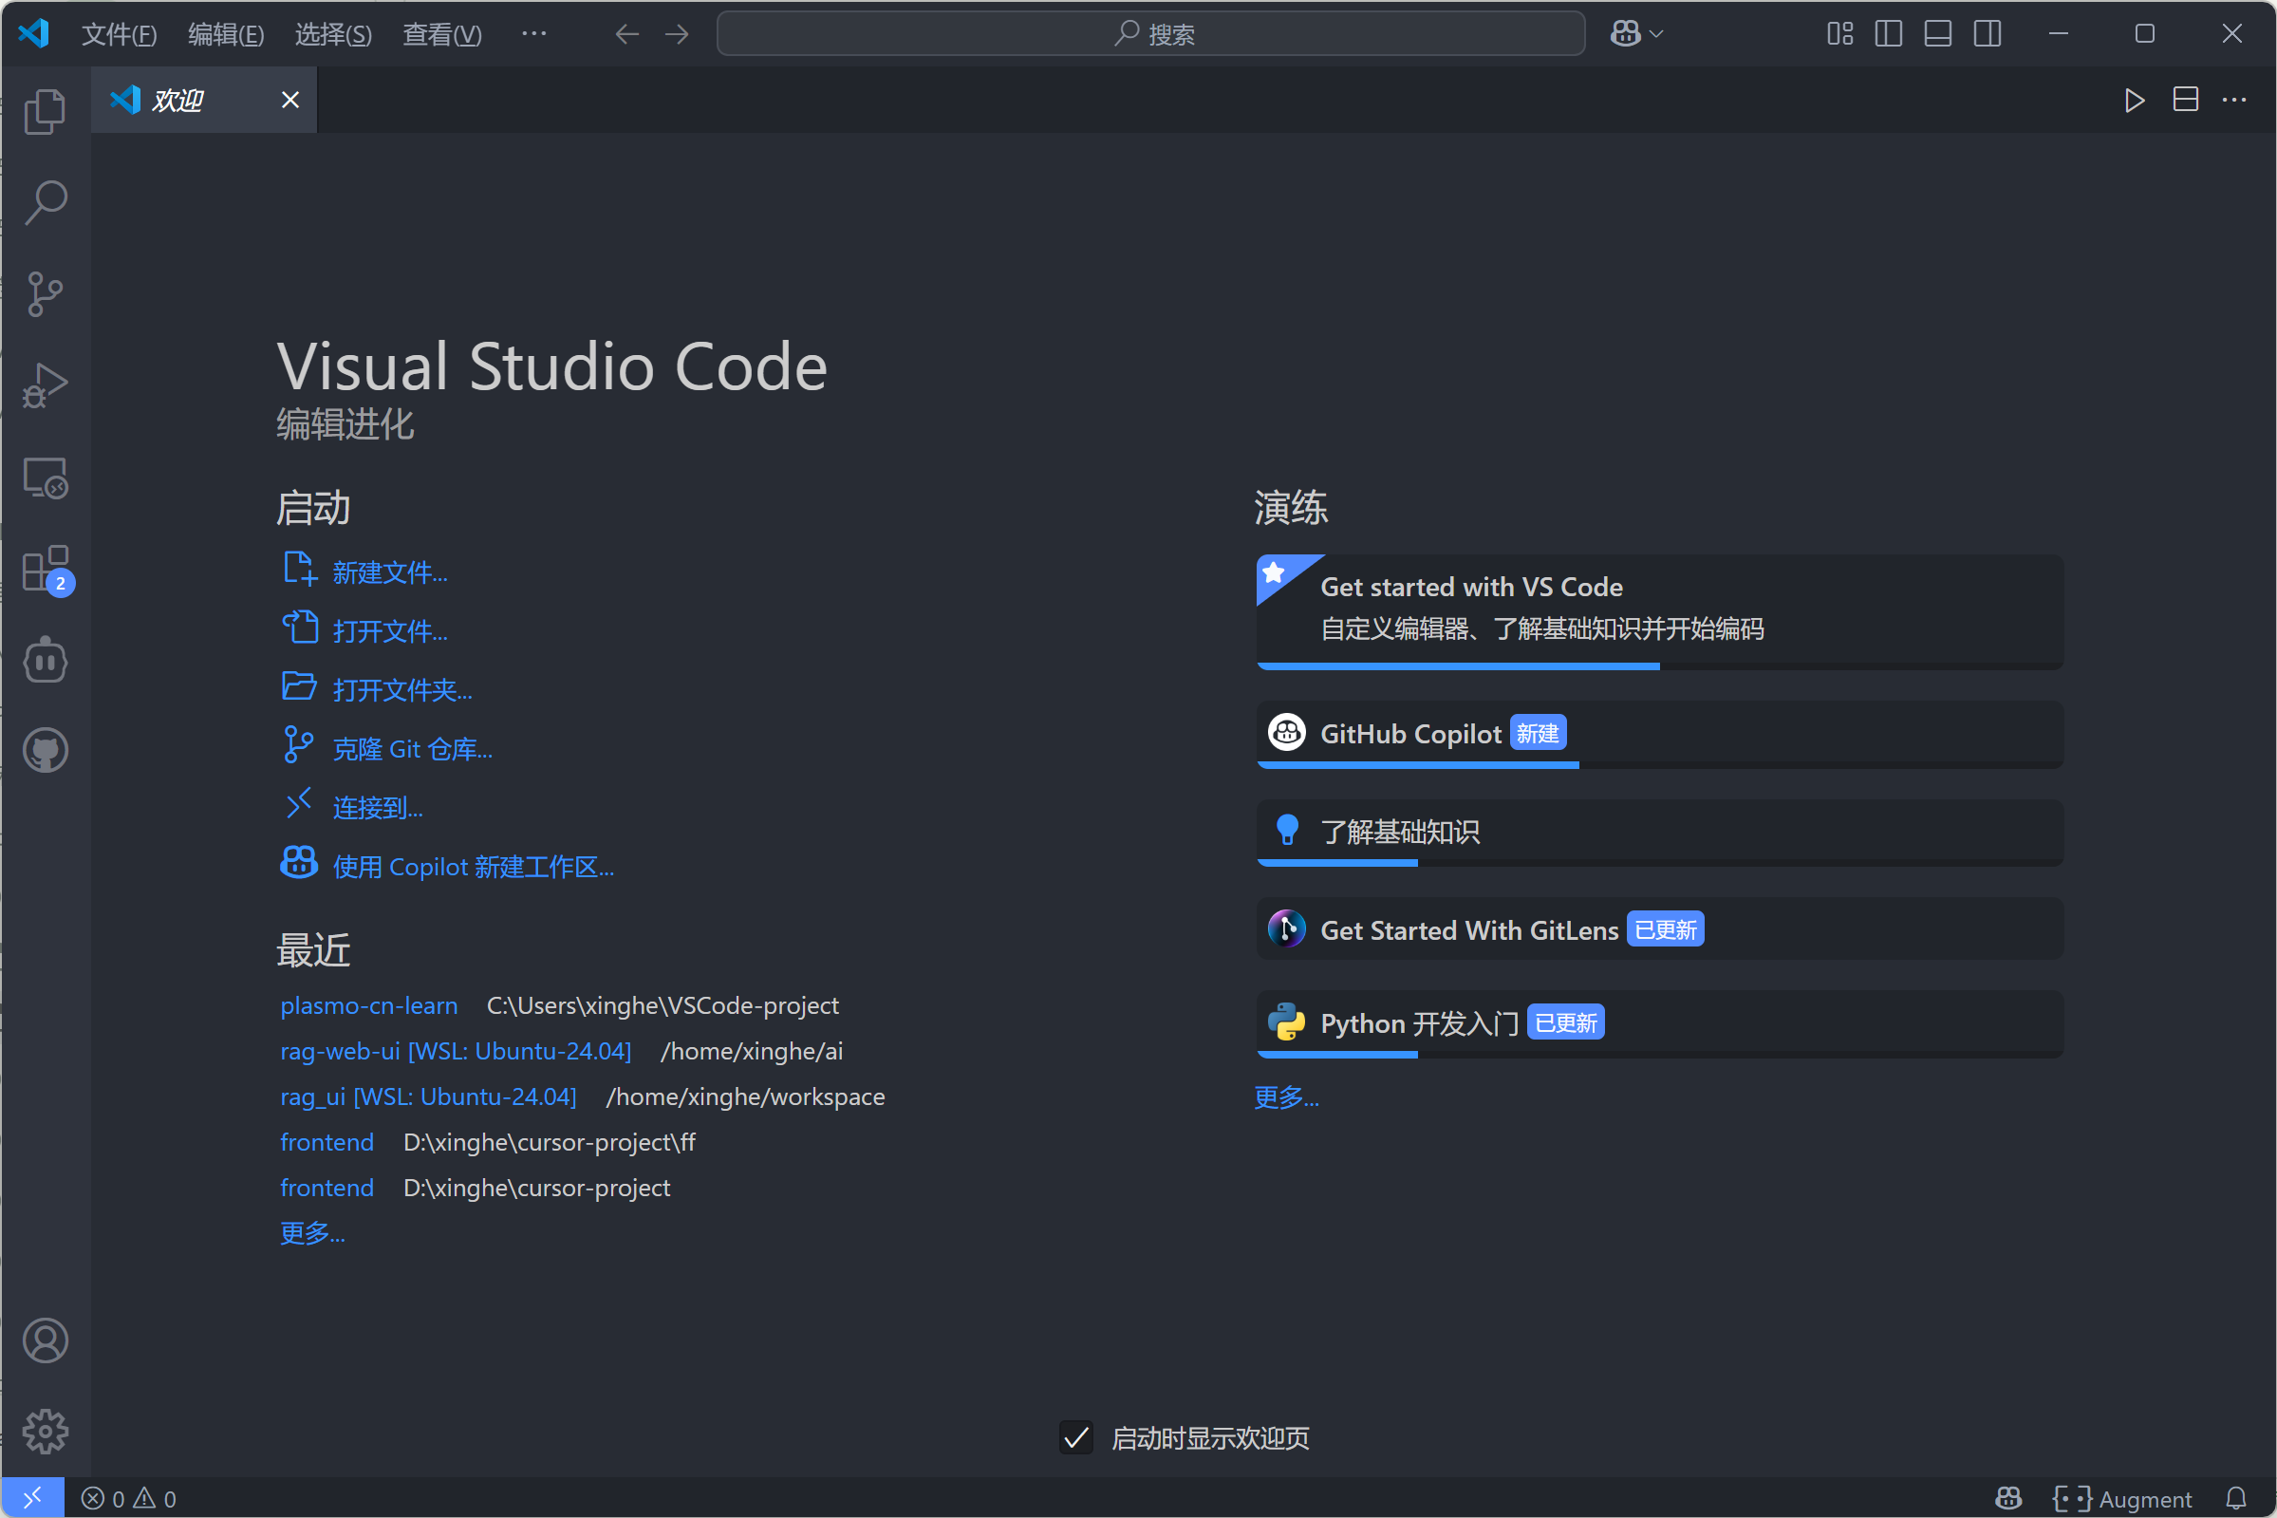This screenshot has width=2277, height=1518.
Task: Open the Run and Debug view
Action: (x=46, y=385)
